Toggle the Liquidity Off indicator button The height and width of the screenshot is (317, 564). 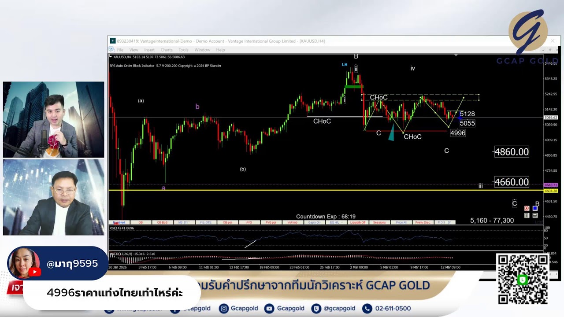coord(358,222)
